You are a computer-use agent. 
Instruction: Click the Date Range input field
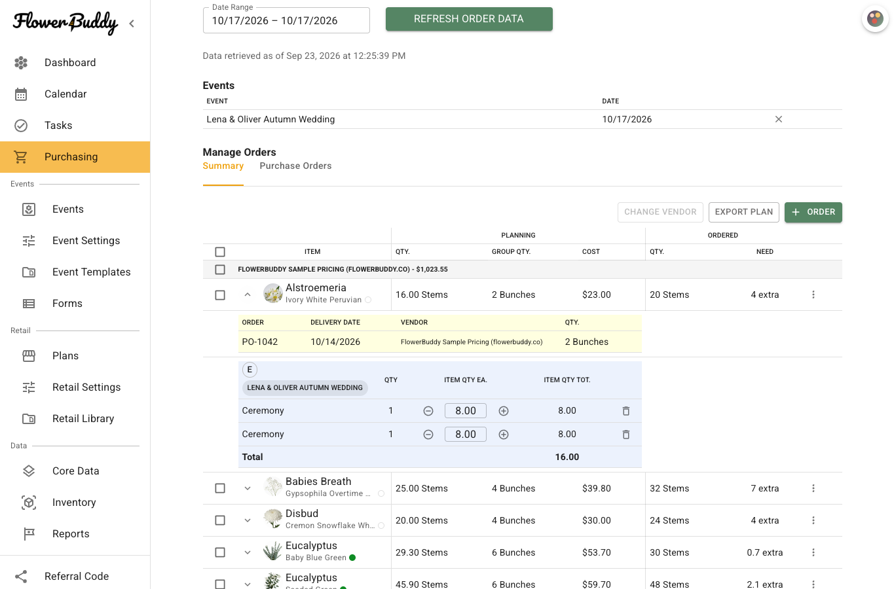286,20
